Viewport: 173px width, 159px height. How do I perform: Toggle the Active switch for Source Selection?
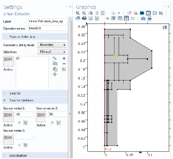8,61
